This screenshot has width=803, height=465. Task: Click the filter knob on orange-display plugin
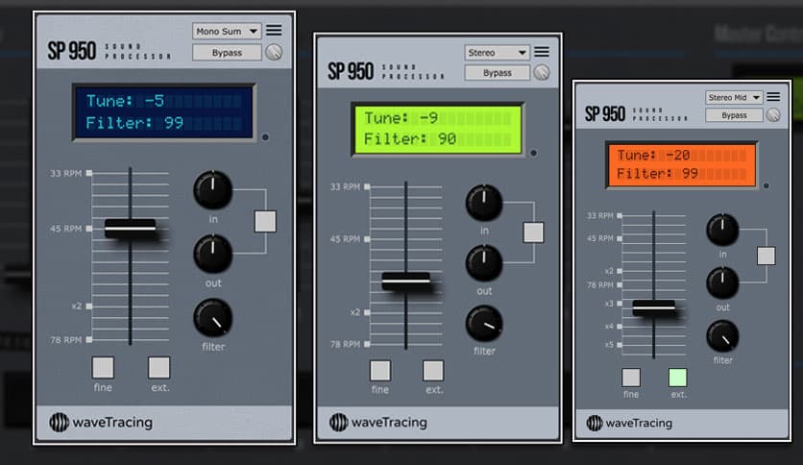tap(722, 336)
